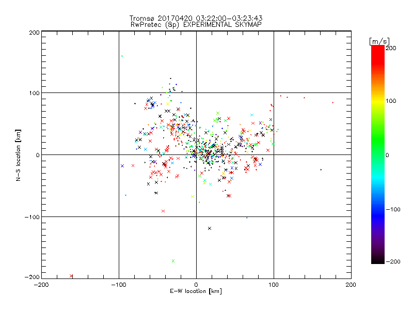Screen dimensions: 413x310
Task: Click the red X marker at plot bottom-left corner
Action: pyautogui.click(x=71, y=276)
